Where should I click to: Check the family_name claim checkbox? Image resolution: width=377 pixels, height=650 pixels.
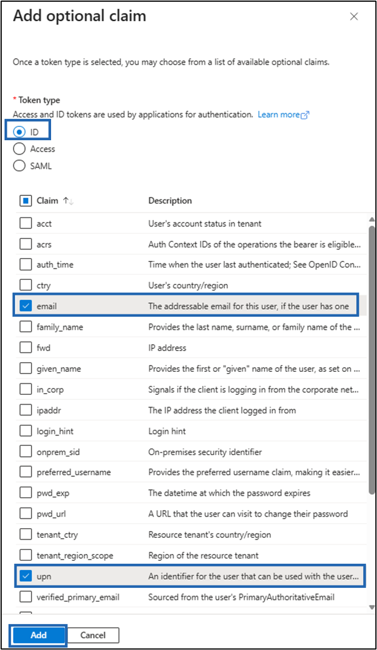(x=26, y=327)
